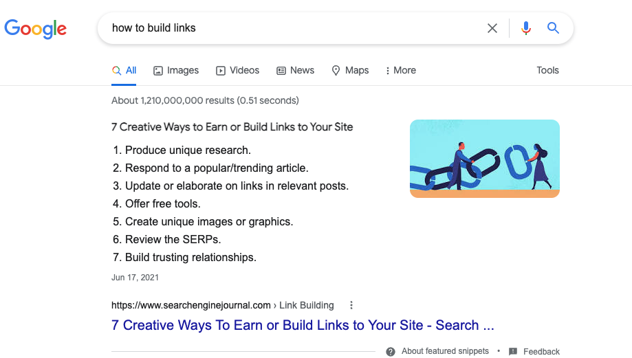Expand the More search options menu
The image size is (632, 358).
pos(401,71)
